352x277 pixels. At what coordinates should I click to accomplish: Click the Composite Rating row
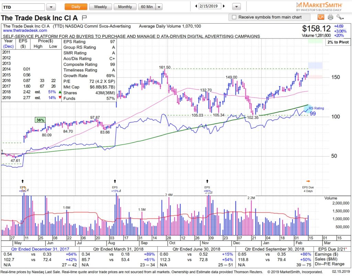(x=89, y=64)
